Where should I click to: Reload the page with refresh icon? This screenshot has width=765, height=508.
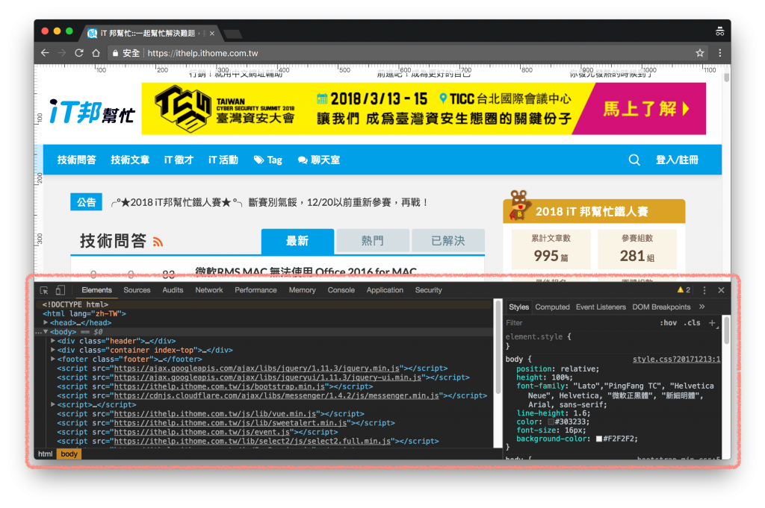tap(78, 53)
